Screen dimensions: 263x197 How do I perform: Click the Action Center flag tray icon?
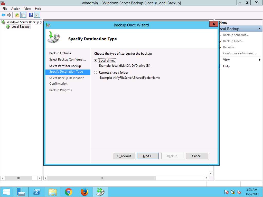coord(227,192)
